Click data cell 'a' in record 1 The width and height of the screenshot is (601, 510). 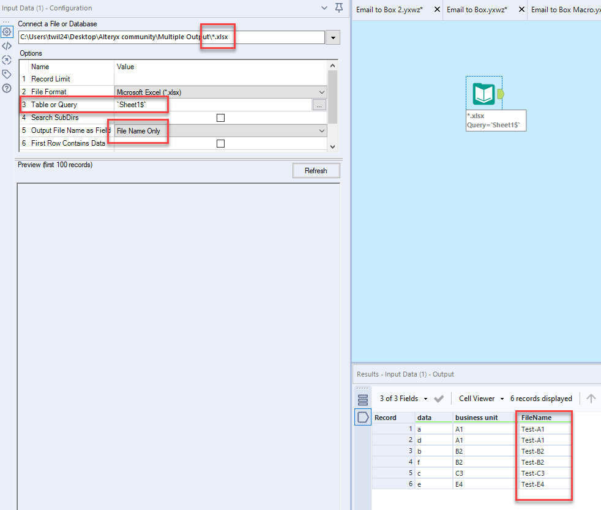(434, 429)
